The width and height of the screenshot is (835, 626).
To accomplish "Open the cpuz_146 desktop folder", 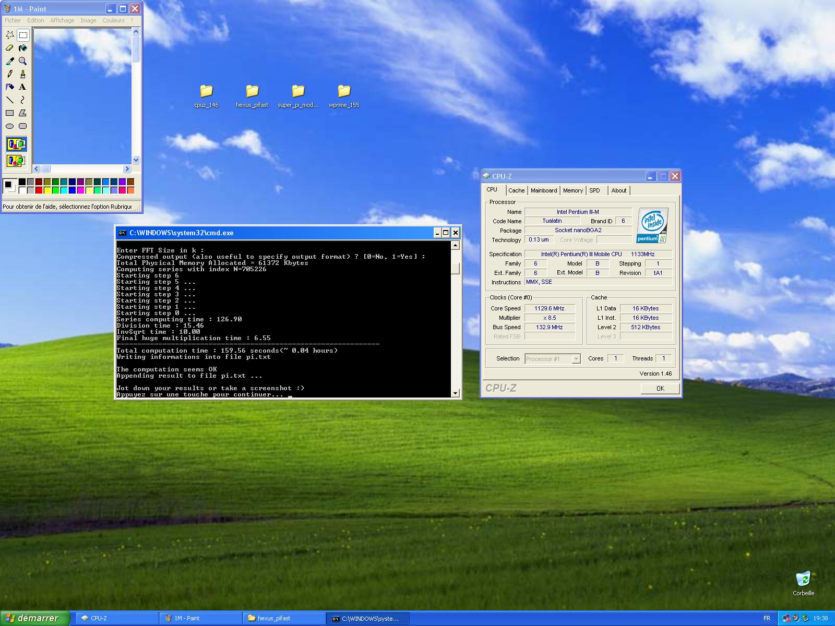I will tap(206, 96).
